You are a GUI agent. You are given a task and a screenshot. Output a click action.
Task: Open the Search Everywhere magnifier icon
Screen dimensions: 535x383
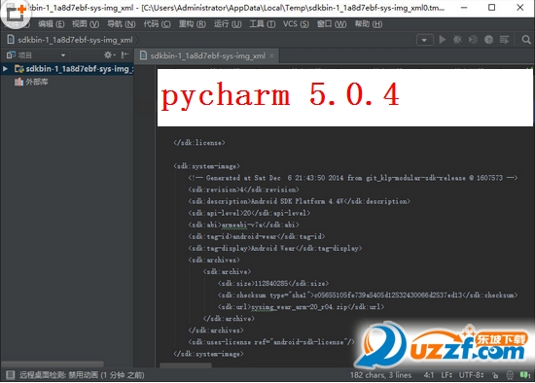click(x=526, y=40)
